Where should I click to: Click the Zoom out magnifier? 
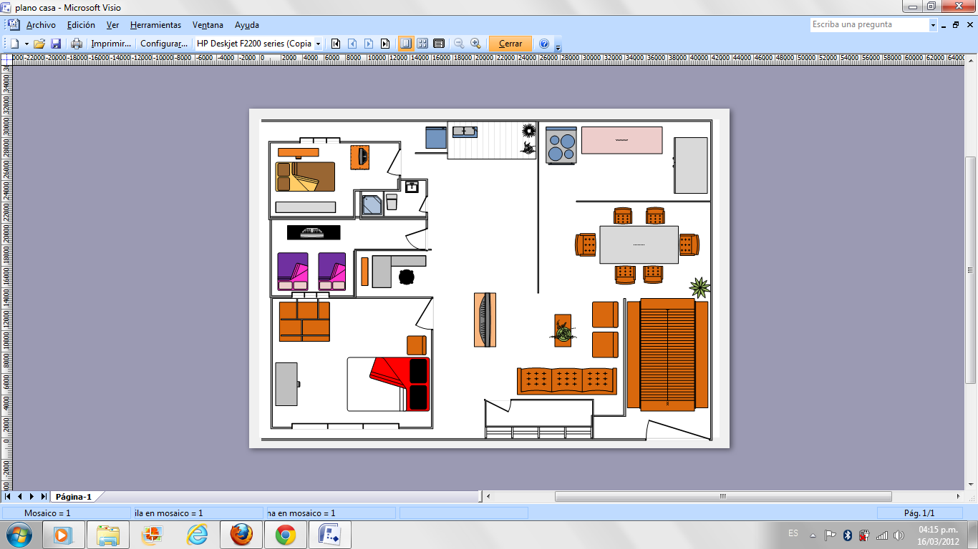(x=459, y=44)
